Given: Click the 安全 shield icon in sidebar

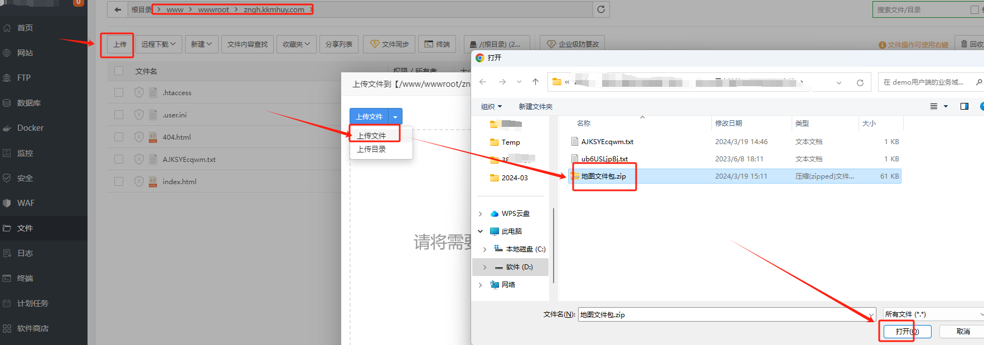Looking at the screenshot, I should tap(7, 178).
